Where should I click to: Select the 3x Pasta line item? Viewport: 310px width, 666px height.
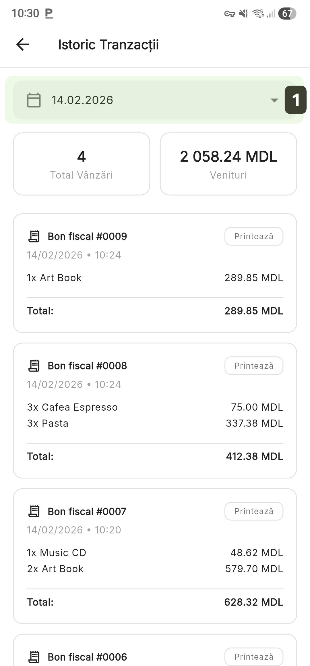tap(48, 423)
